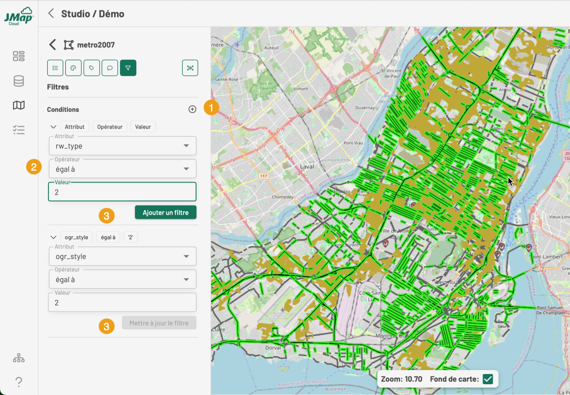Open the dashboard icon in sidebar
This screenshot has width=570, height=395.
coord(19,56)
